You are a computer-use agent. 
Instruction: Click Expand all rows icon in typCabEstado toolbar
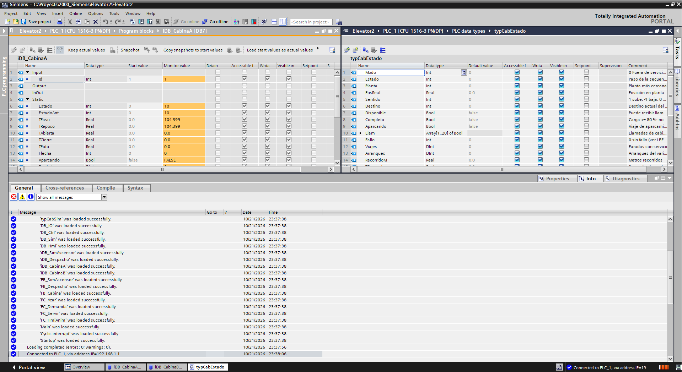coord(382,50)
